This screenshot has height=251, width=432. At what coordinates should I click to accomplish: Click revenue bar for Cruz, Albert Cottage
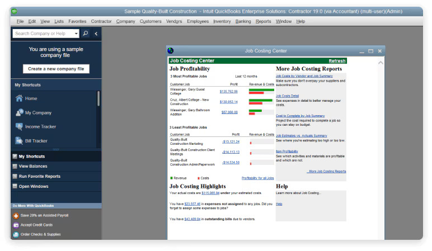[x=260, y=100]
